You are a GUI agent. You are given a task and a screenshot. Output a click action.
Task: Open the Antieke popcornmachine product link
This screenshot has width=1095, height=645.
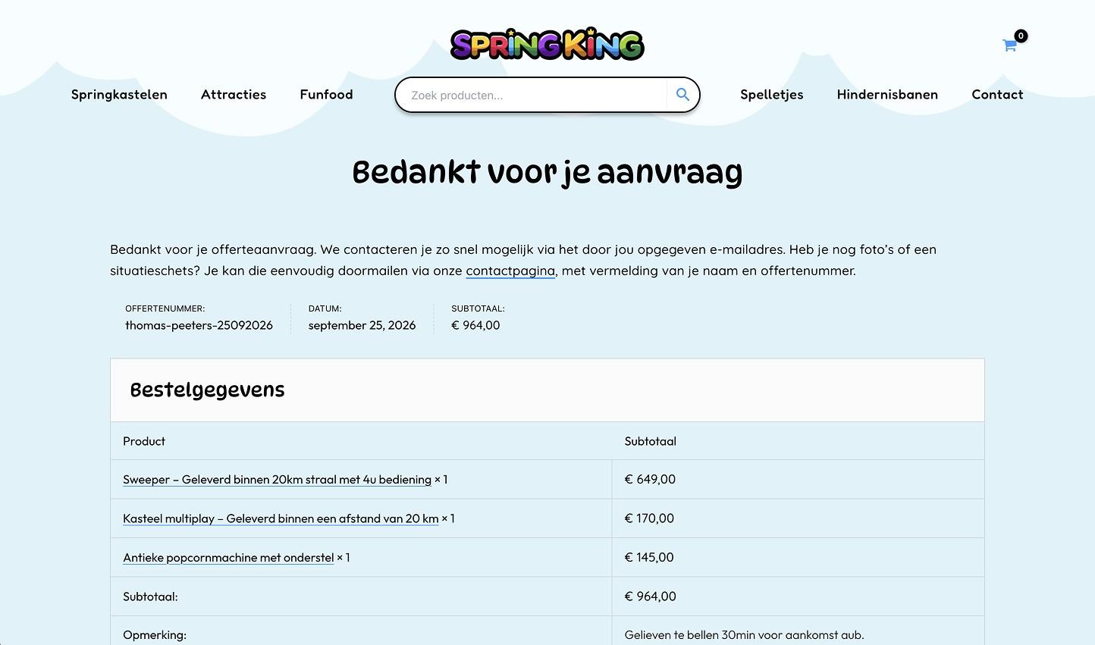point(228,558)
